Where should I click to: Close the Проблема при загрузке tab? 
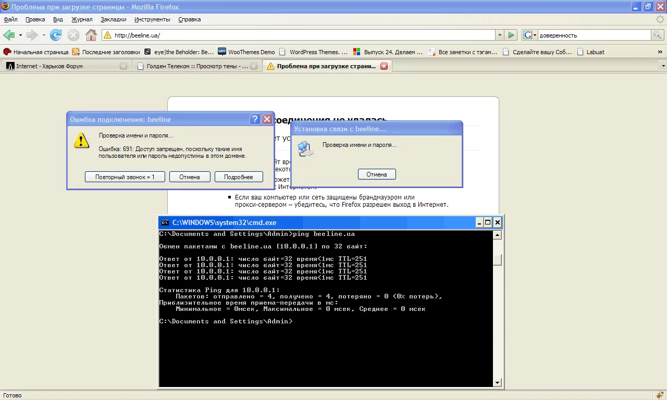point(384,66)
